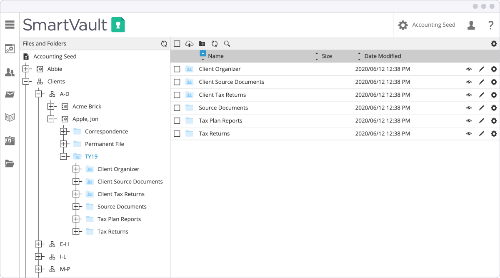Collapse the TY19 folder
The height and width of the screenshot is (278, 500).
64,156
